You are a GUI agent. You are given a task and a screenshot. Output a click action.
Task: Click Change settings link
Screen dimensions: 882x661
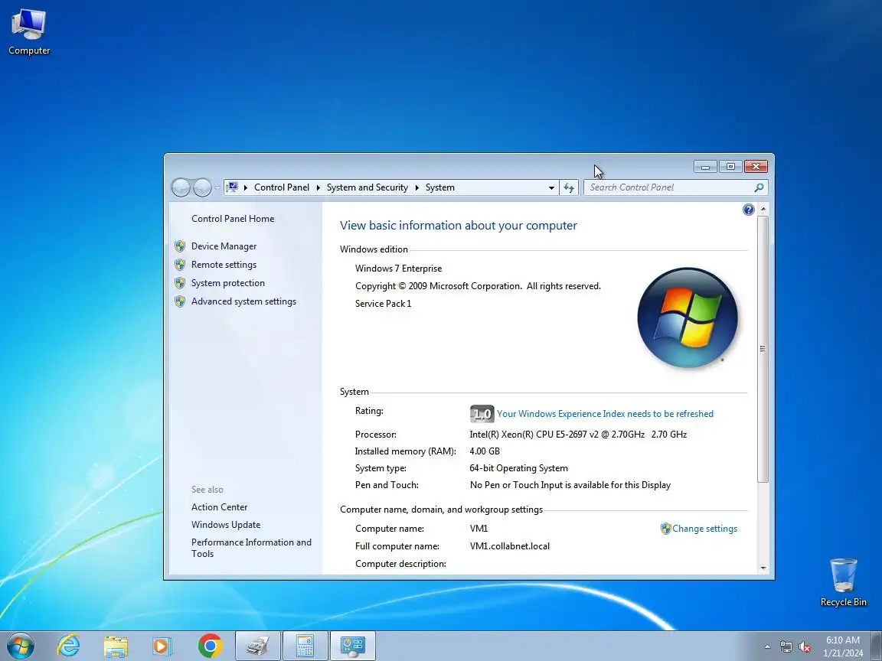pyautogui.click(x=704, y=529)
